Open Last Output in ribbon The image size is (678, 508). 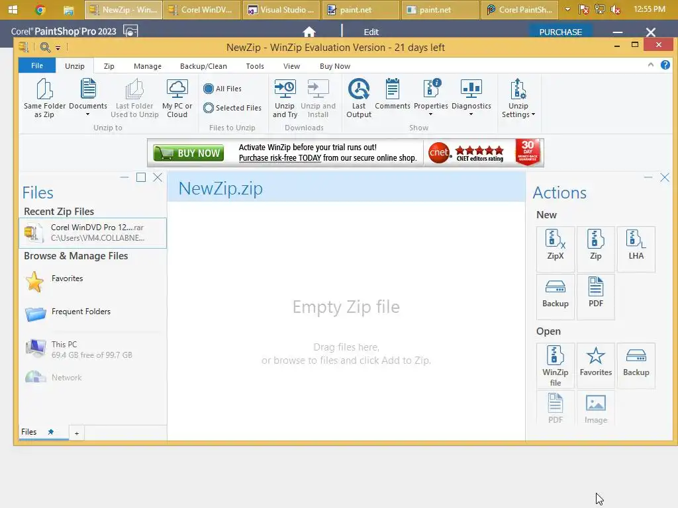[359, 98]
